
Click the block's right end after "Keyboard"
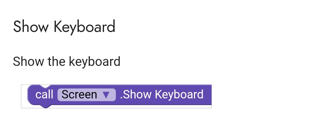point(208,95)
